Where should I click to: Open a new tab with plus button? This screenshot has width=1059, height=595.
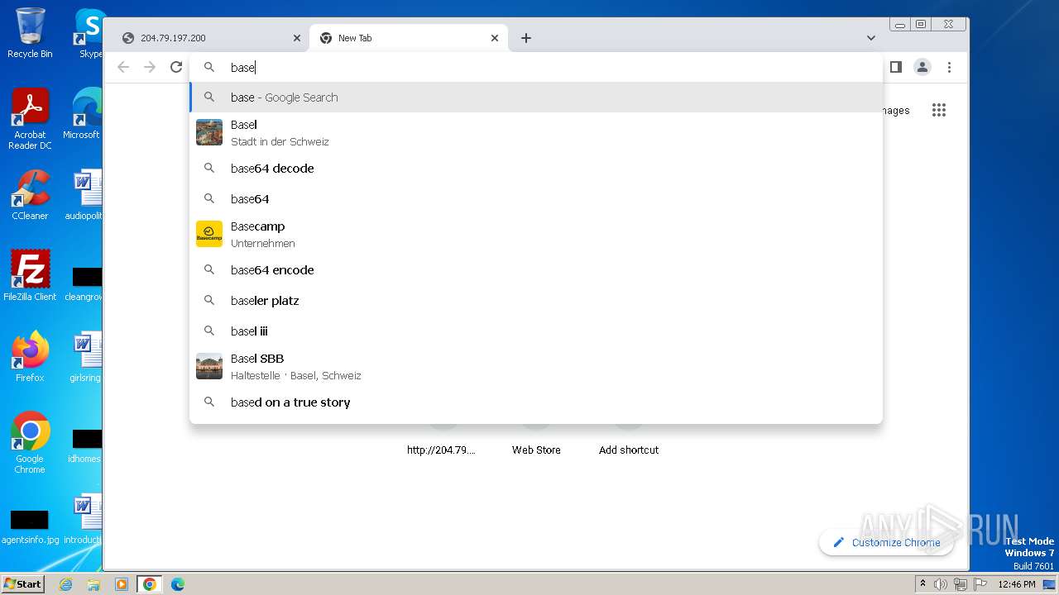tap(526, 38)
